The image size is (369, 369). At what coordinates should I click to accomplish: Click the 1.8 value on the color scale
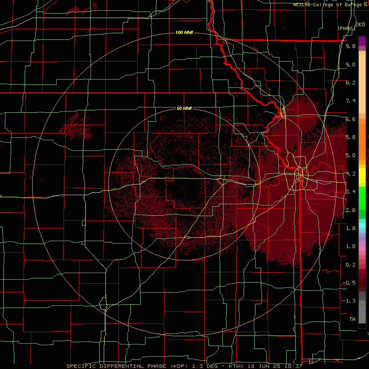tap(351, 228)
